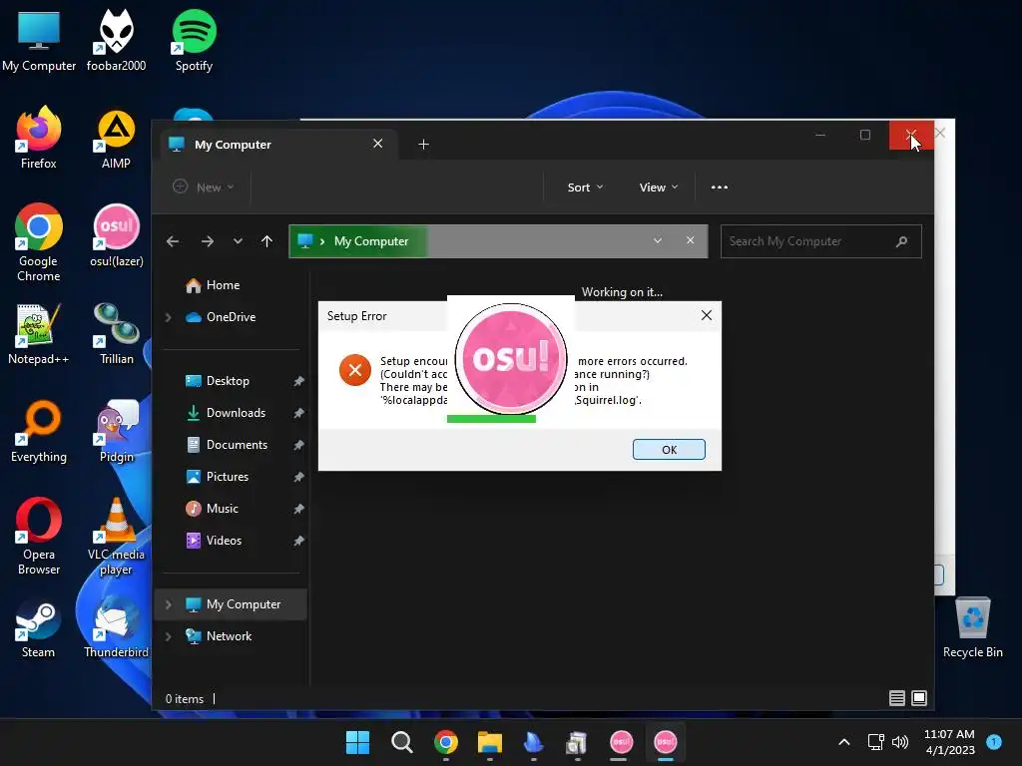Switch to large icons view in the status bar
This screenshot has height=766, width=1022.
[x=919, y=698]
